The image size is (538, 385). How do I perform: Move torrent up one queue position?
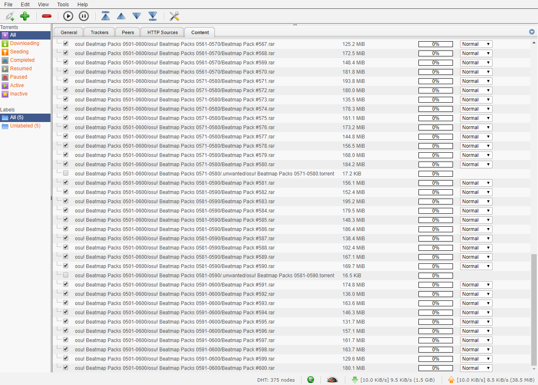coord(121,16)
